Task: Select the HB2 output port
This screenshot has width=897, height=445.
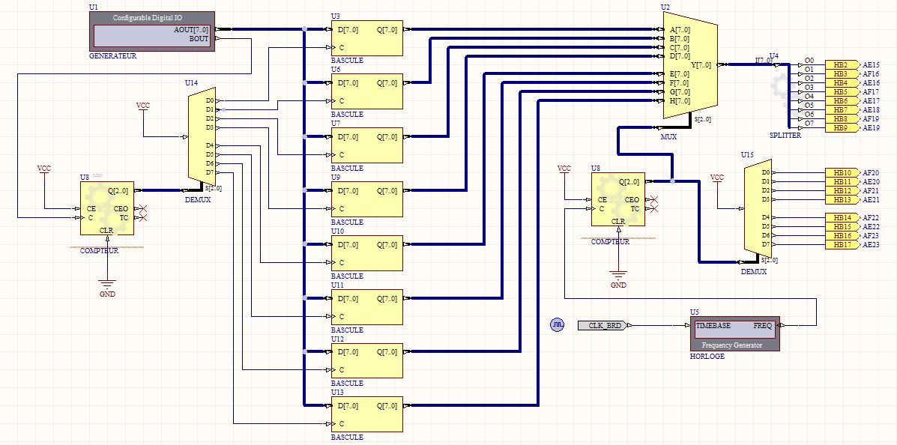Action: pyautogui.click(x=842, y=65)
